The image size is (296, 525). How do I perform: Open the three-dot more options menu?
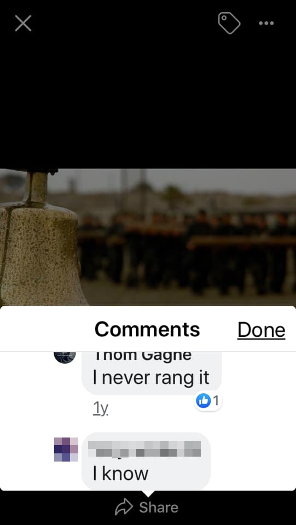pos(266,23)
